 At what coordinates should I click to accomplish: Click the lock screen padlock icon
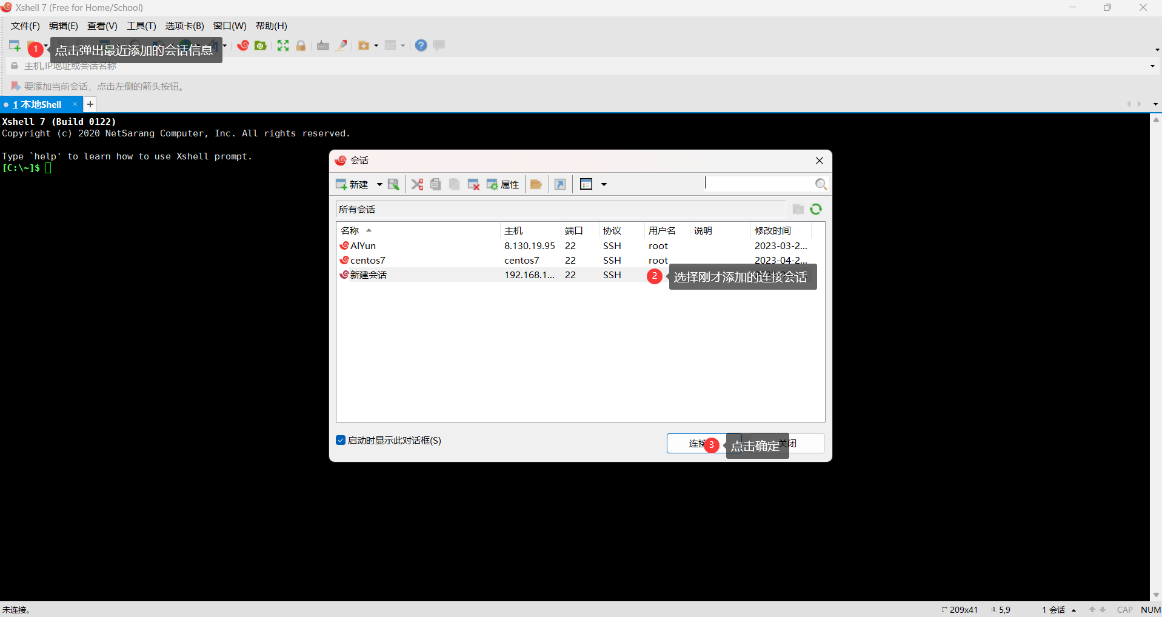301,45
